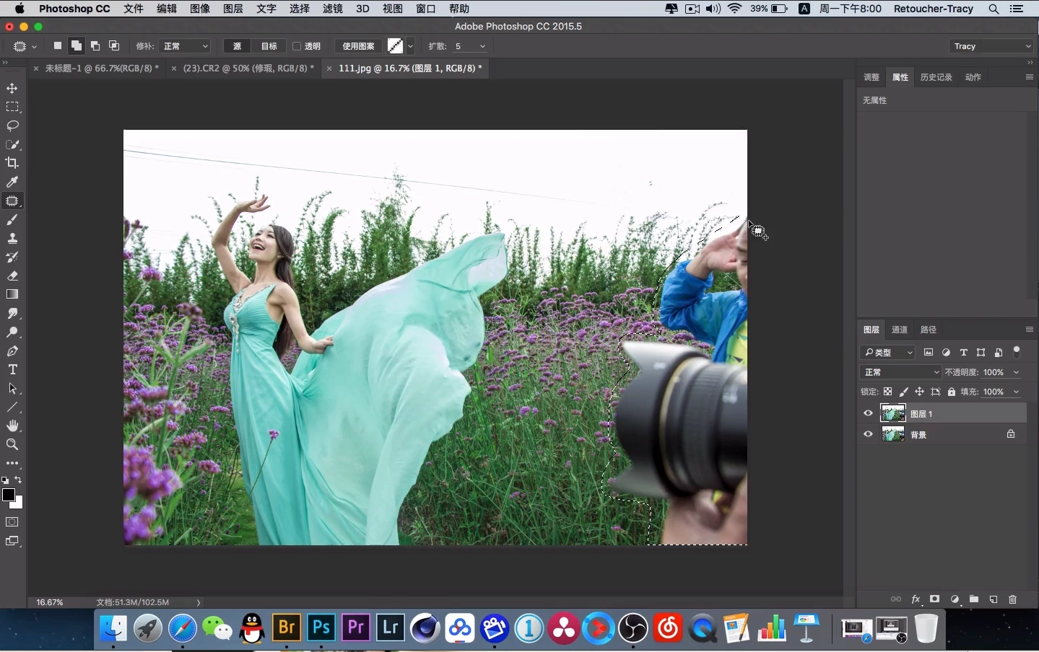Toggle visibility of the 背景 layer
The width and height of the screenshot is (1039, 652).
(x=868, y=434)
